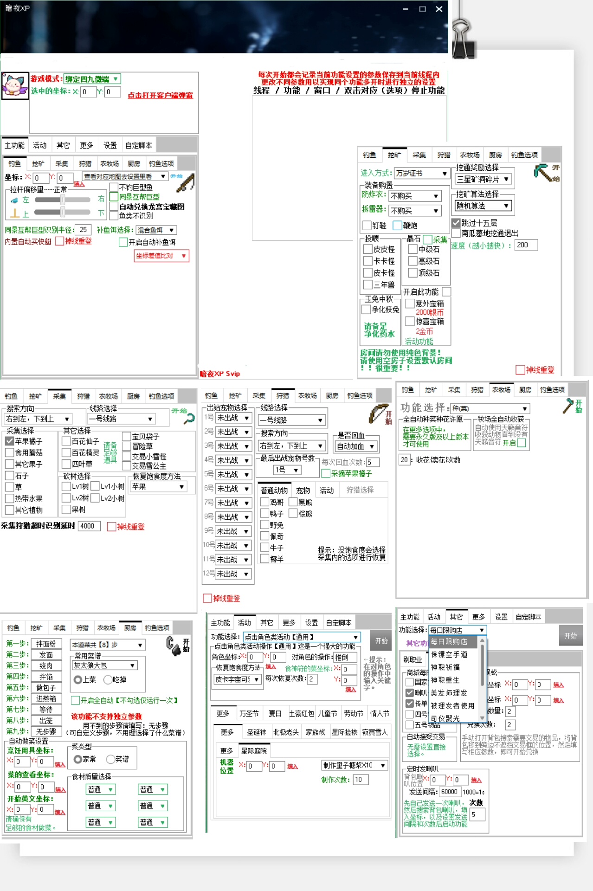Screen dimensions: 593x891
Task: Toggle 自动兑换龙宫宝藏图 checkbox
Action: (114, 207)
